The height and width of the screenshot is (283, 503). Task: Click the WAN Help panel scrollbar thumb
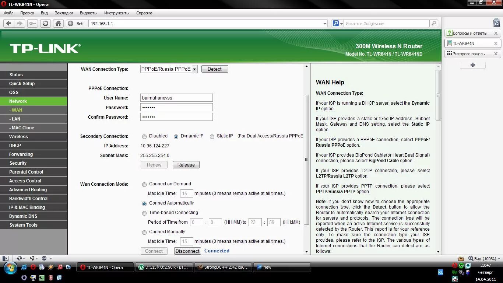[438, 95]
